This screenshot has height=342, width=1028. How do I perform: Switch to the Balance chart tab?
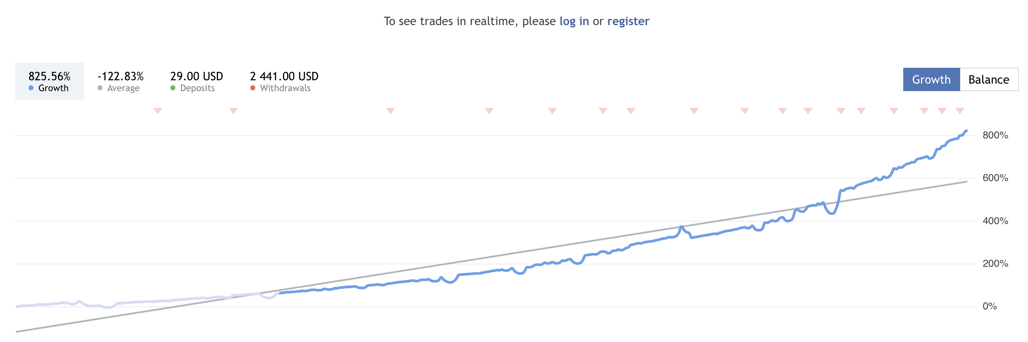pyautogui.click(x=989, y=79)
